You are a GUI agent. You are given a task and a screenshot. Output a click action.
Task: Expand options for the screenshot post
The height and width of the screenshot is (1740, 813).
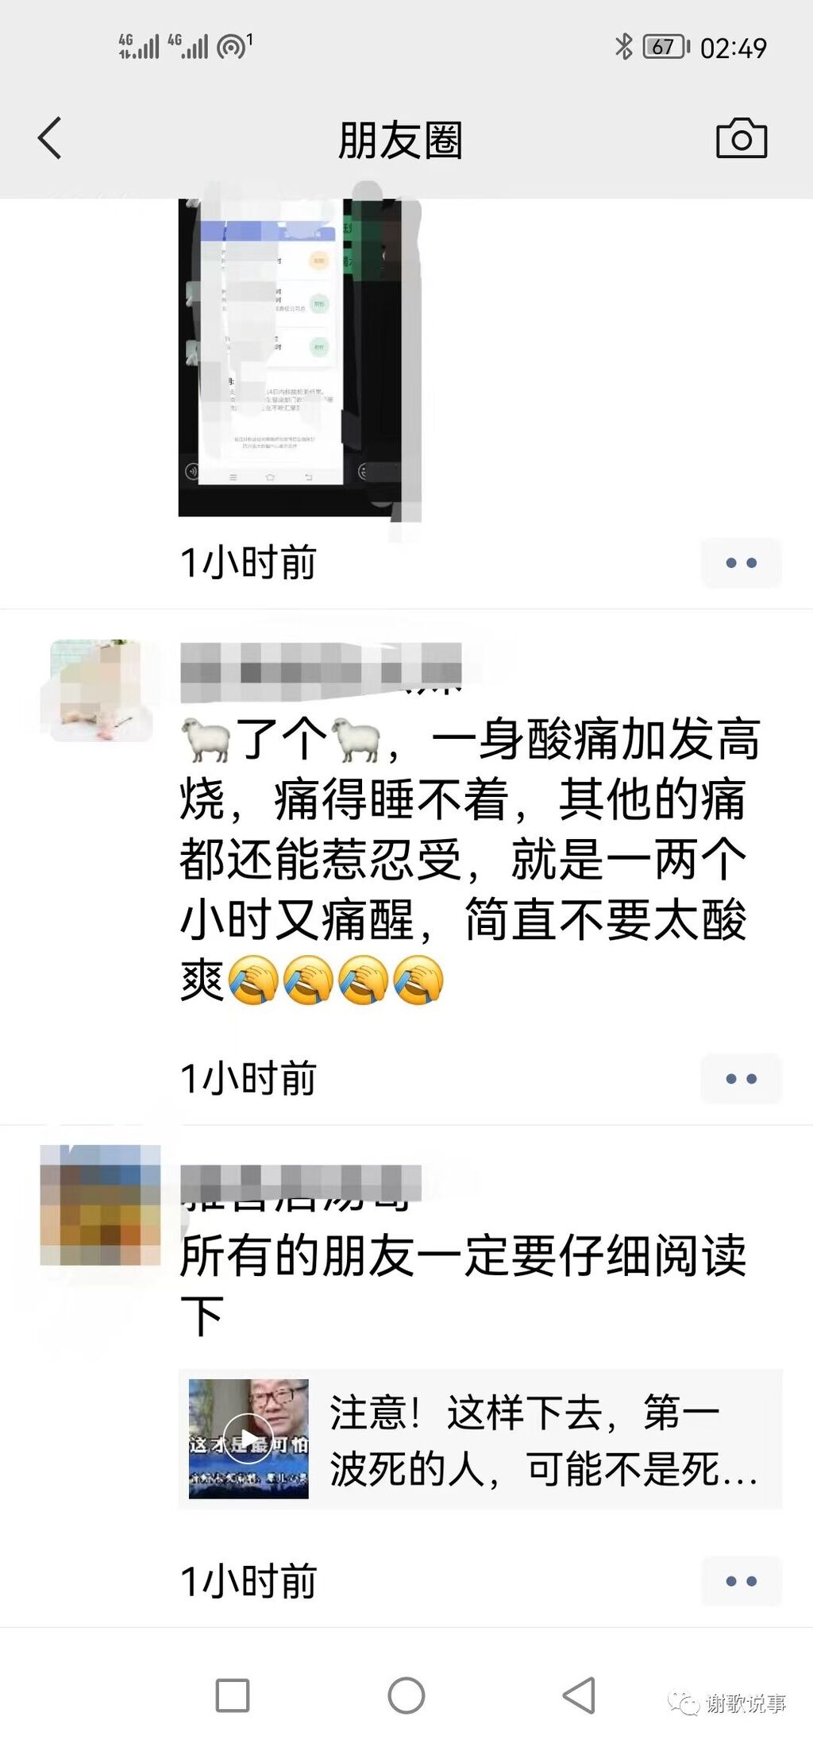tap(742, 563)
